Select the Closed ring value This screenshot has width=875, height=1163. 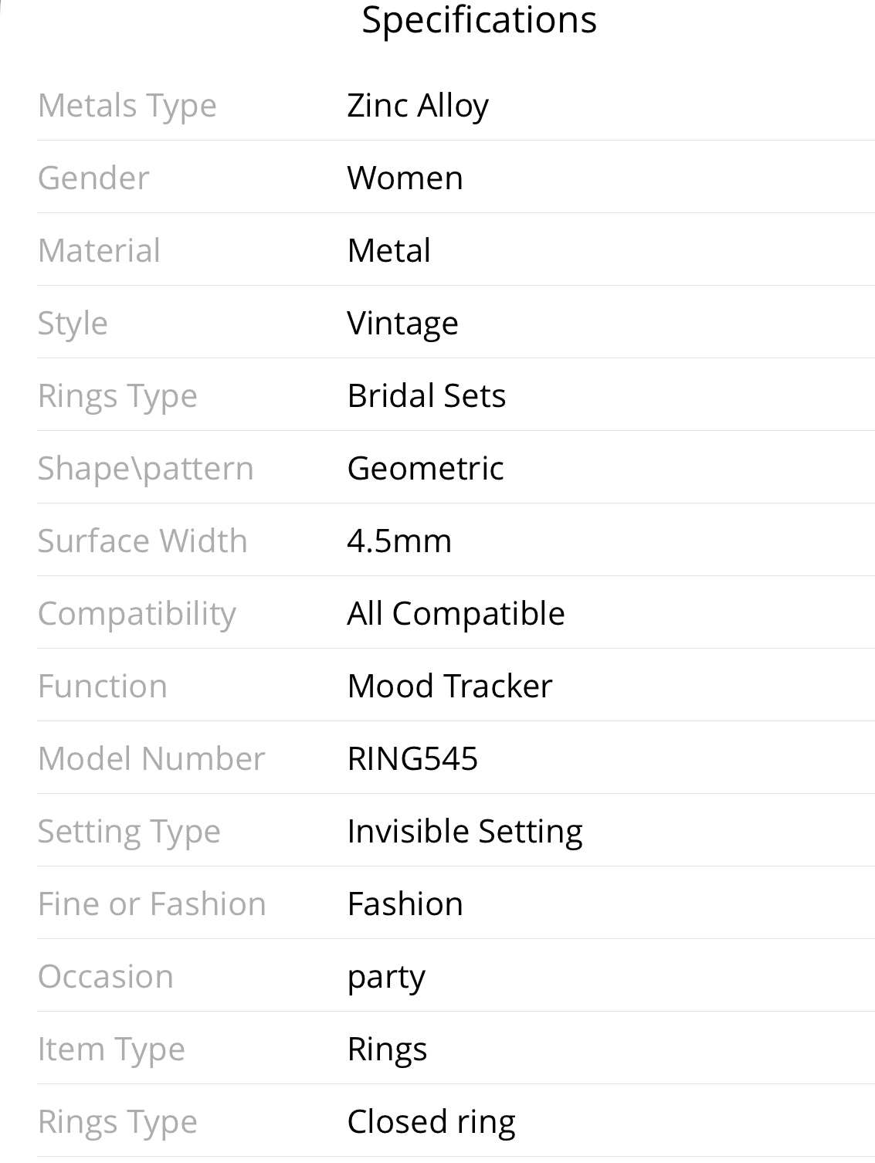pyautogui.click(x=431, y=1122)
